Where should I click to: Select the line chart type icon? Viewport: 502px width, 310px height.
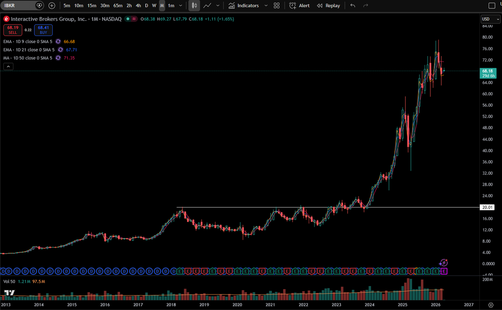point(207,5)
